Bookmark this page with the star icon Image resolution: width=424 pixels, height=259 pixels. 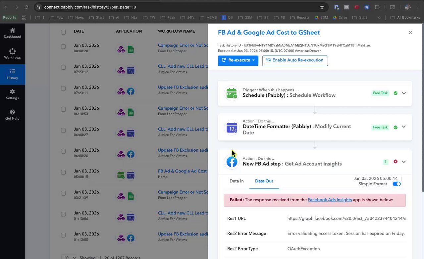(x=322, y=7)
